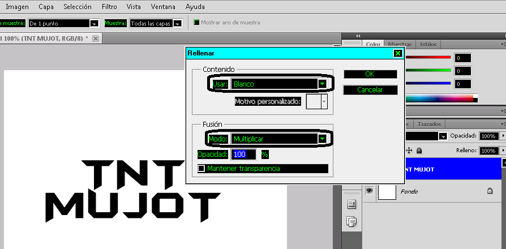Click the lock all icon in layers panel

point(419,151)
